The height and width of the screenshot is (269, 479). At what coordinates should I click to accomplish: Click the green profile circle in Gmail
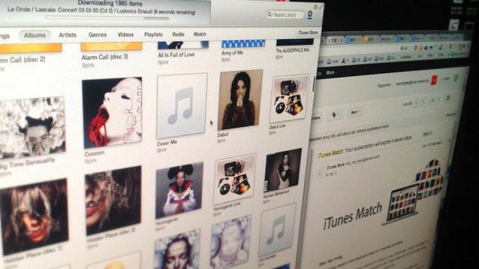pyautogui.click(x=456, y=78)
